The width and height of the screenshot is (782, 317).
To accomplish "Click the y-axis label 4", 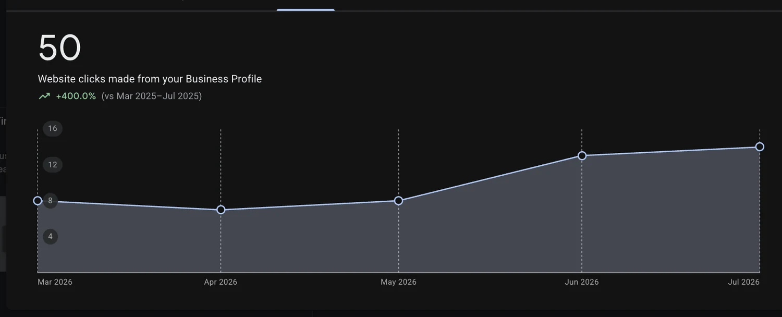I will pyautogui.click(x=51, y=237).
